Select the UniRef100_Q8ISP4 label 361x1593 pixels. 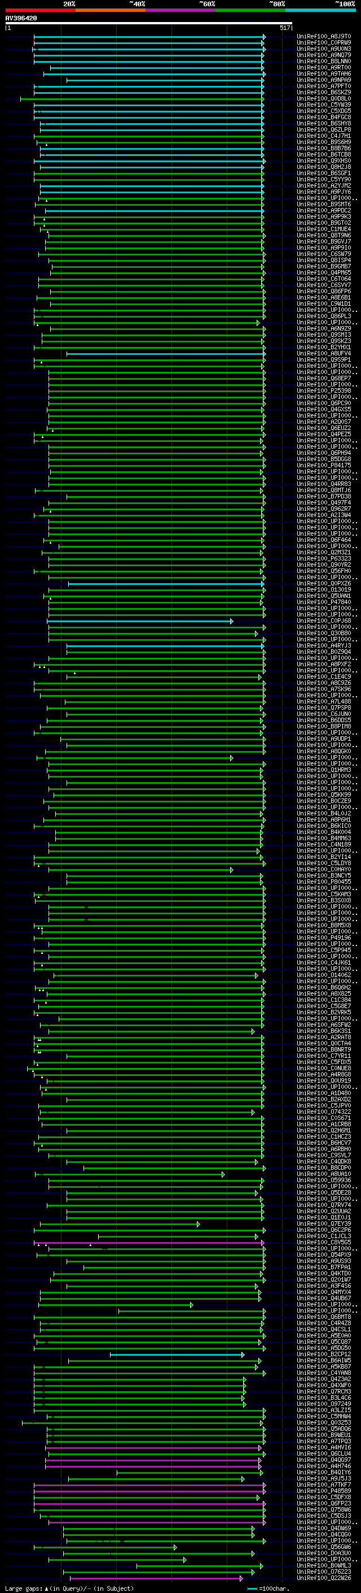point(324,261)
